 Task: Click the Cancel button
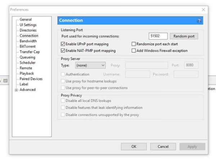163,147
